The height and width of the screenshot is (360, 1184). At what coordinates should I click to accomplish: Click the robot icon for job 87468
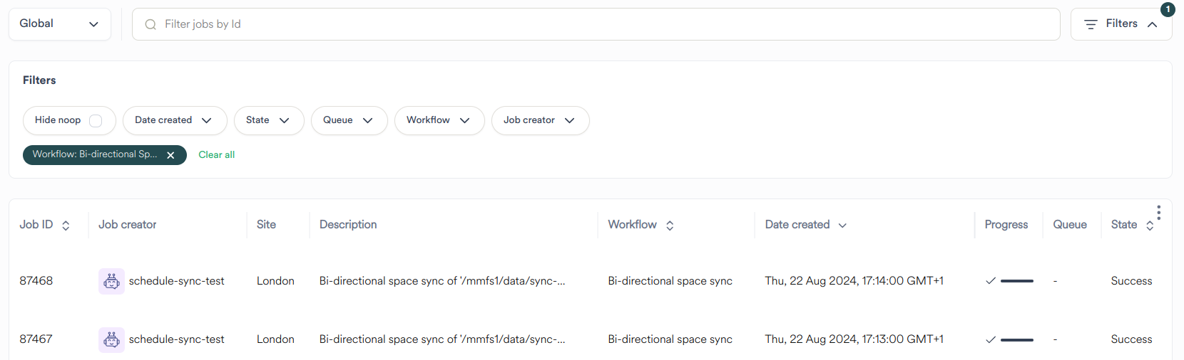(x=111, y=281)
